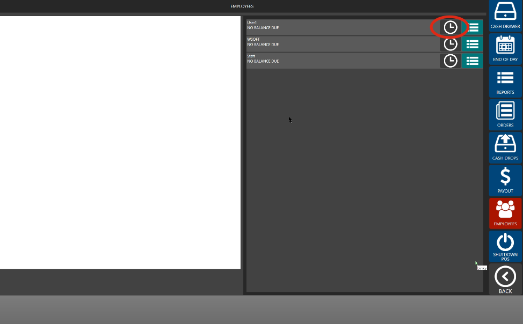This screenshot has width=523, height=324.
Task: Select the red Employees button
Action: [x=505, y=213]
